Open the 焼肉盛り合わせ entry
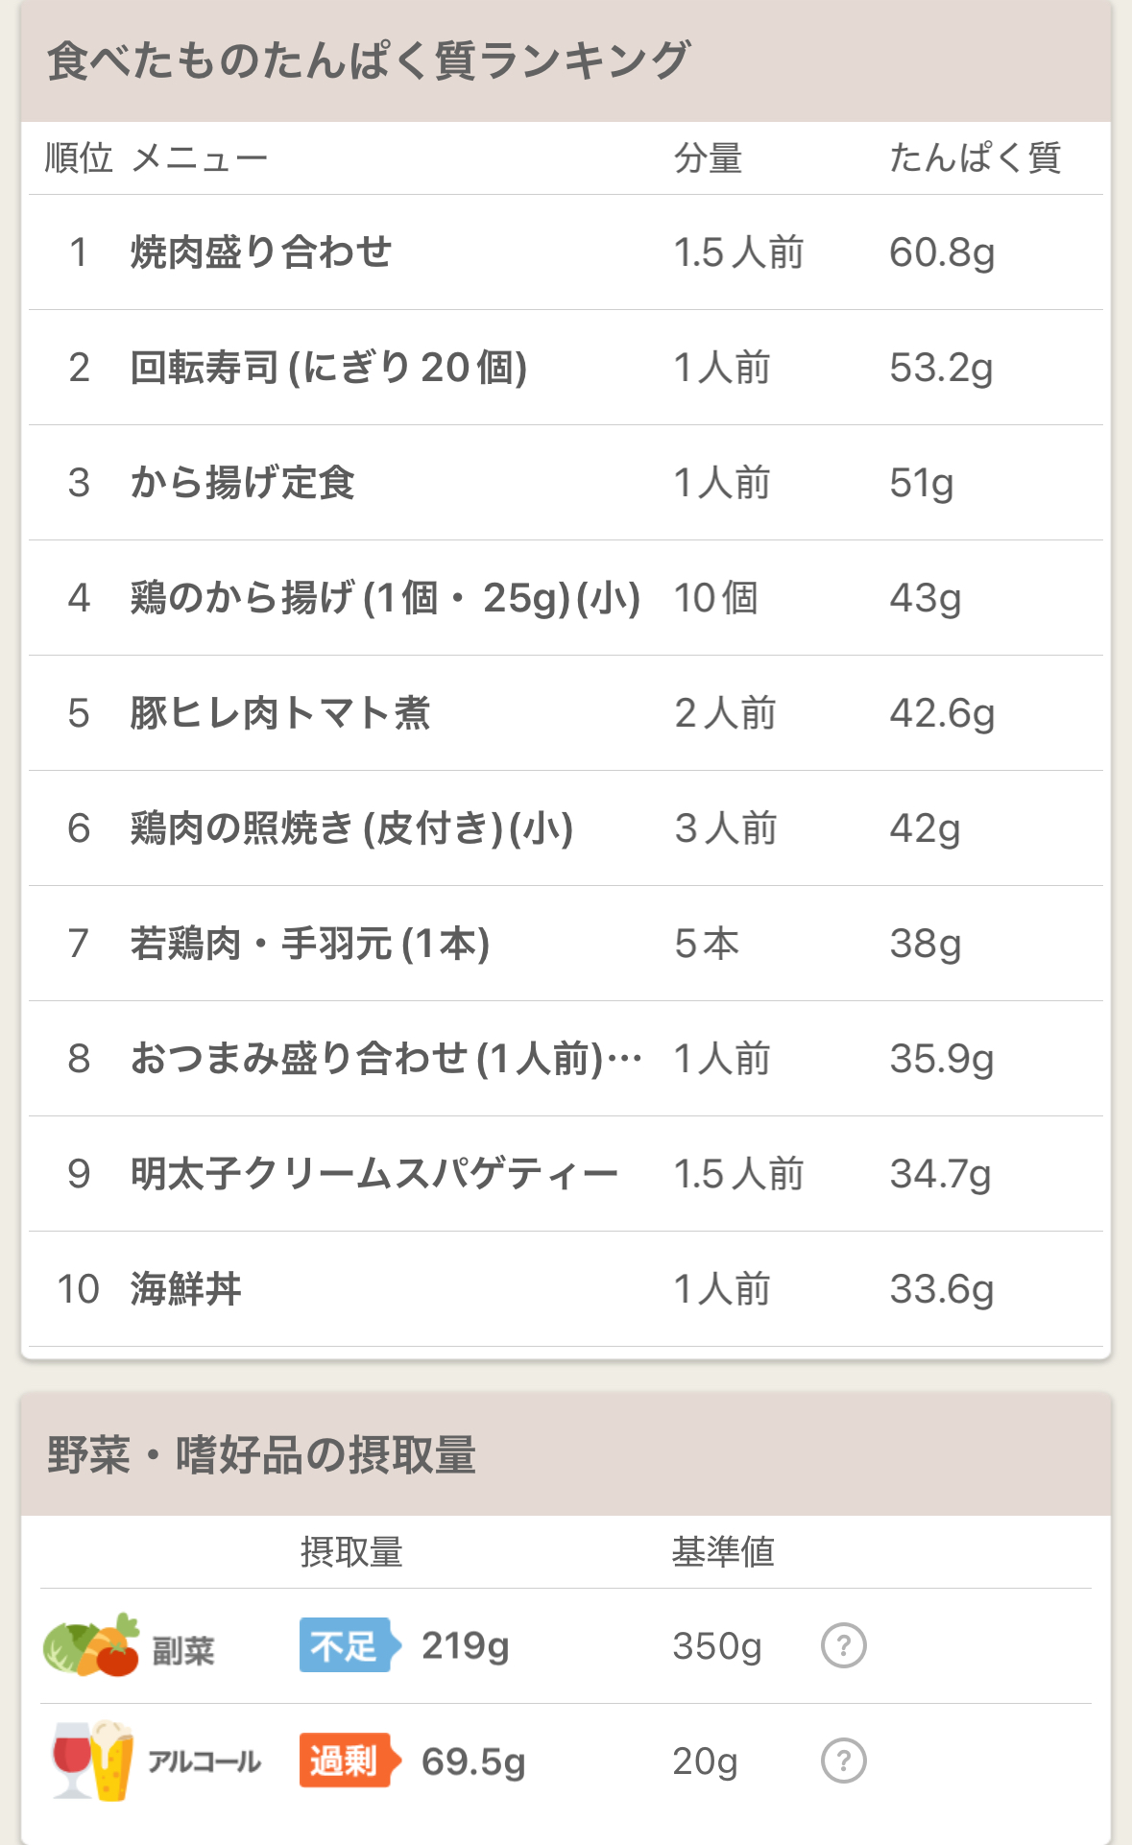 pos(566,252)
